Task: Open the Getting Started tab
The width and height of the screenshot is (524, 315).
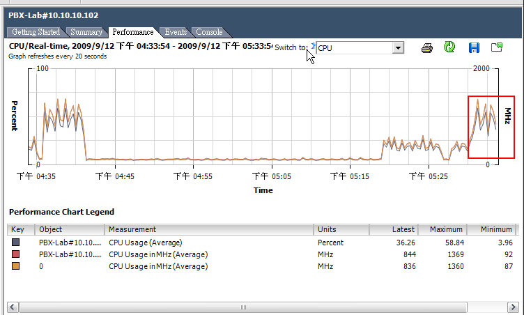Action: [36, 32]
